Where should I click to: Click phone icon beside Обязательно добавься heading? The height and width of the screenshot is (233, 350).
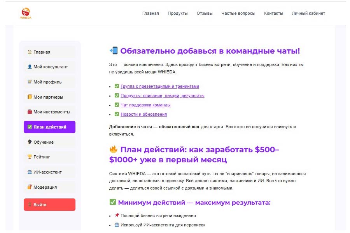[x=114, y=50]
